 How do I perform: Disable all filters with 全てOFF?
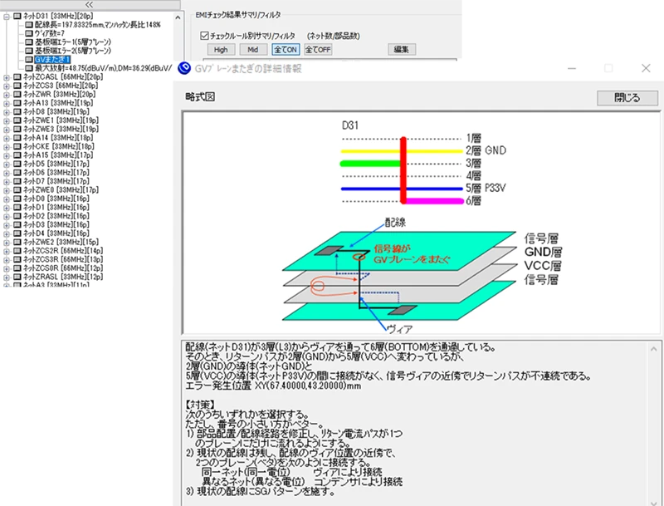pos(318,50)
